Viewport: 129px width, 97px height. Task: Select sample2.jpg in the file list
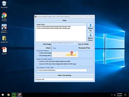tap(53, 28)
